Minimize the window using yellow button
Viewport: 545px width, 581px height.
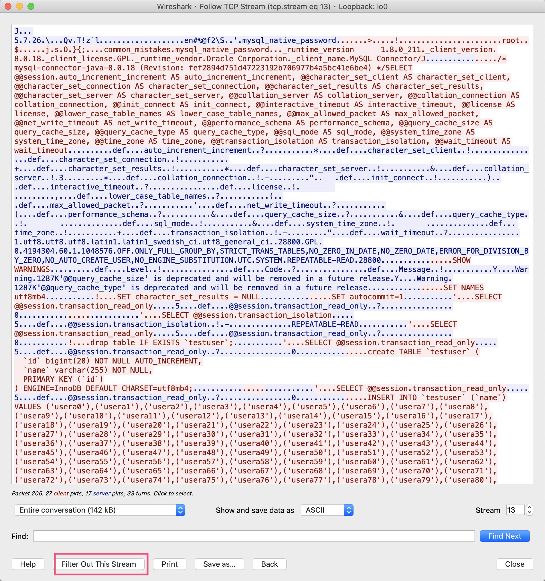(x=19, y=6)
